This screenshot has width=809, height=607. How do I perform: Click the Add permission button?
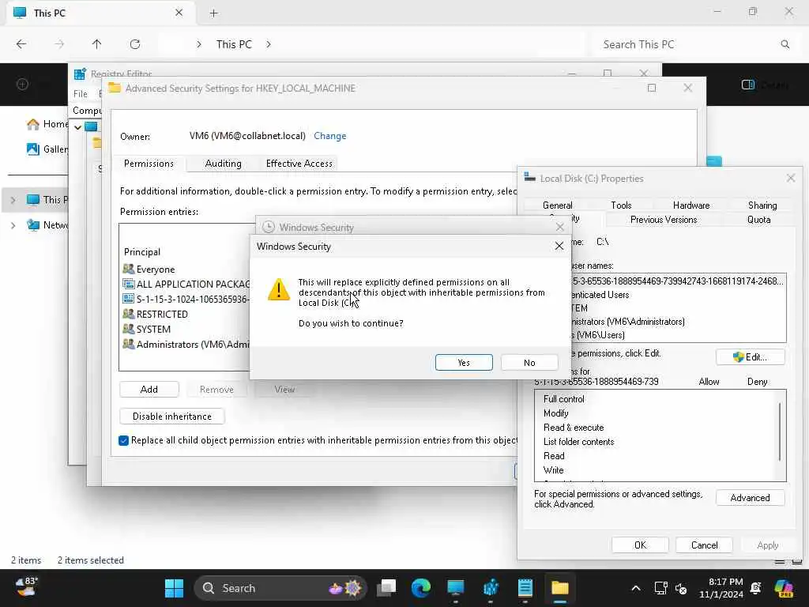coord(149,389)
